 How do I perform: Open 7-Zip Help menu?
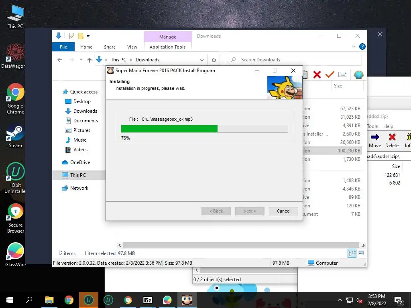[388, 126]
